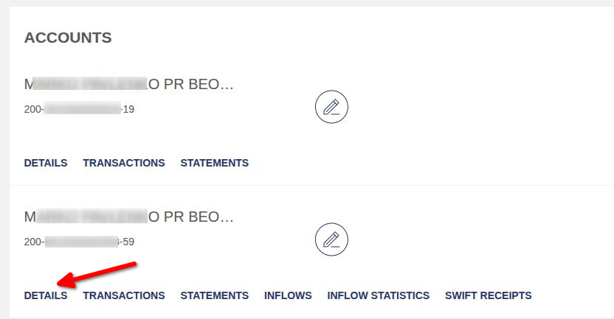Click the blurred part of the first account name
Viewport: 614px width, 319px height.
[91, 85]
